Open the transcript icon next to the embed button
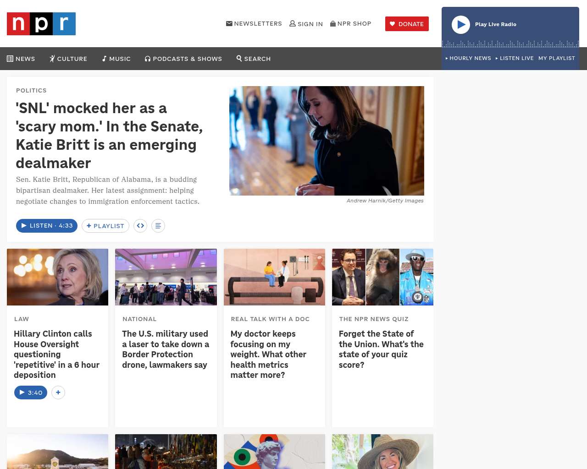Screen dimensions: 587x469 (158, 226)
